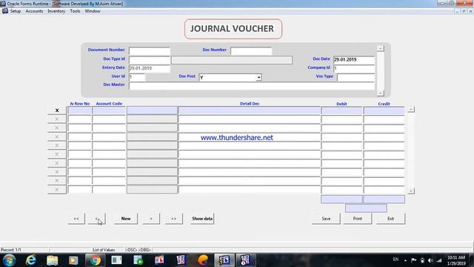The image size is (474, 267).
Task: Click the EN language indicator
Action: [395, 260]
